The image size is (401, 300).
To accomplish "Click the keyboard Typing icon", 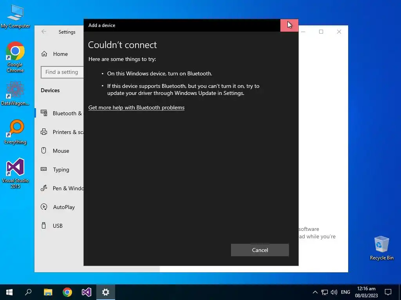I will coord(44,169).
